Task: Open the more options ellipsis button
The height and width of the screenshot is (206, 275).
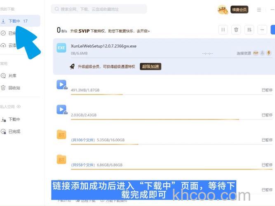Action: 262,30
